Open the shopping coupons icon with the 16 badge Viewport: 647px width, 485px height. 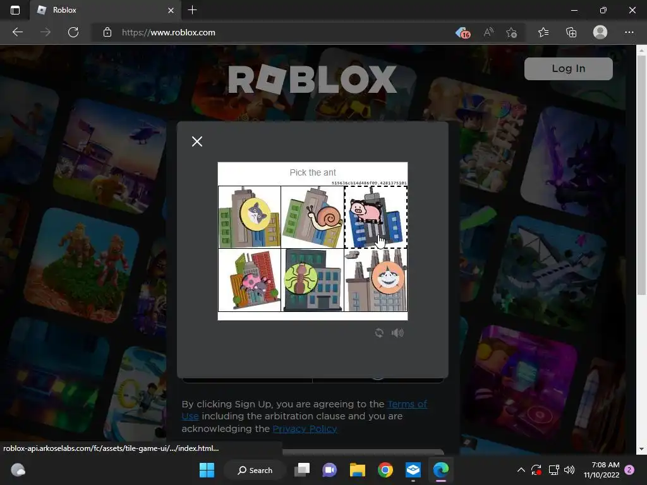click(x=463, y=32)
